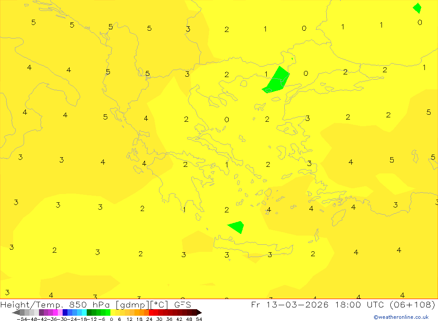Pick the dark green legend swatch near -12
The width and height of the screenshot is (438, 321).
pyautogui.click(x=89, y=313)
